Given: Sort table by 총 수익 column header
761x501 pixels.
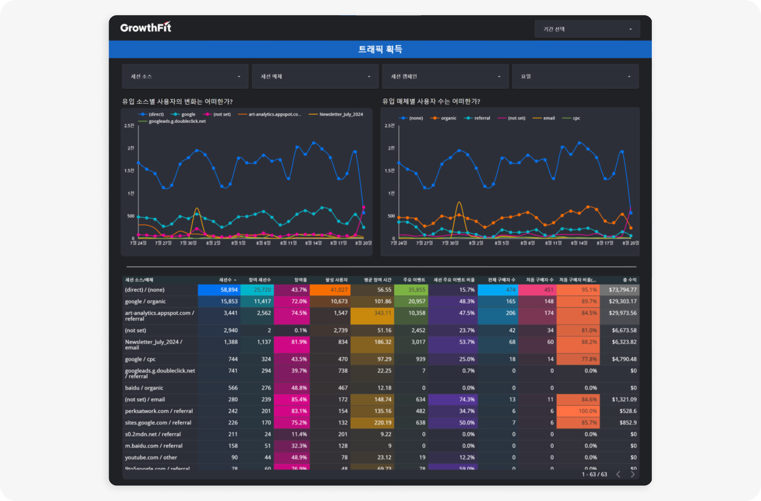Looking at the screenshot, I should [629, 280].
